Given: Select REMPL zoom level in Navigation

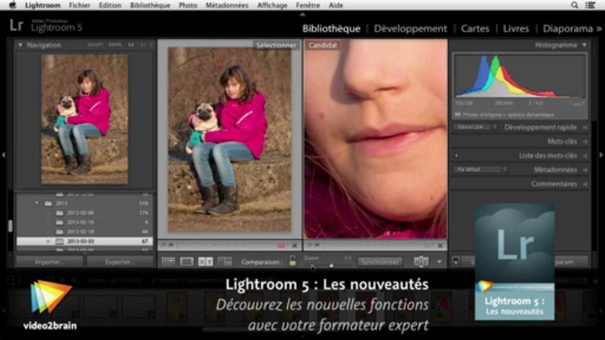Looking at the screenshot, I should [x=115, y=45].
